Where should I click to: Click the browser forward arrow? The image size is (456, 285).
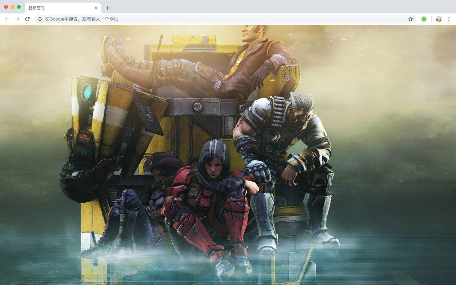[17, 19]
